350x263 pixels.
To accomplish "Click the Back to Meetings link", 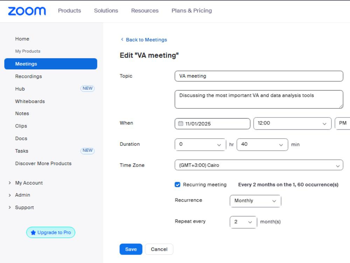I will pyautogui.click(x=146, y=40).
